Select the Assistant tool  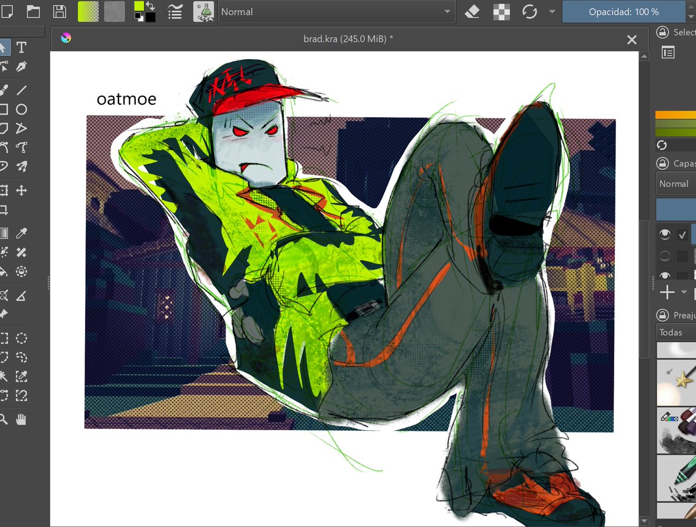click(x=3, y=295)
